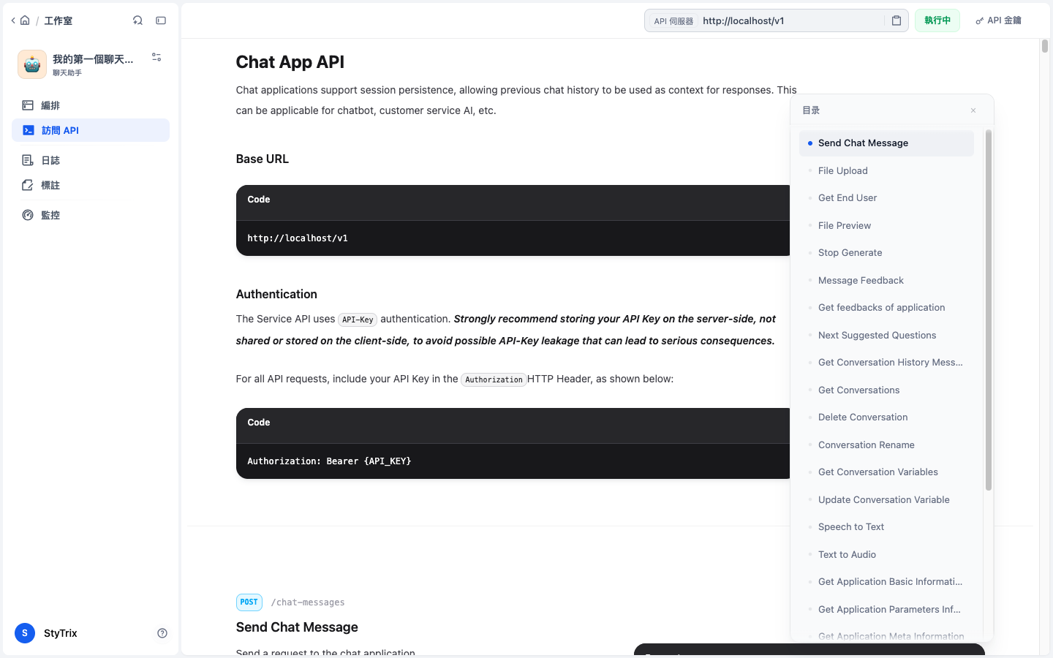The image size is (1053, 658).
Task: Open the 標註 annotation menu item
Action: [91, 185]
